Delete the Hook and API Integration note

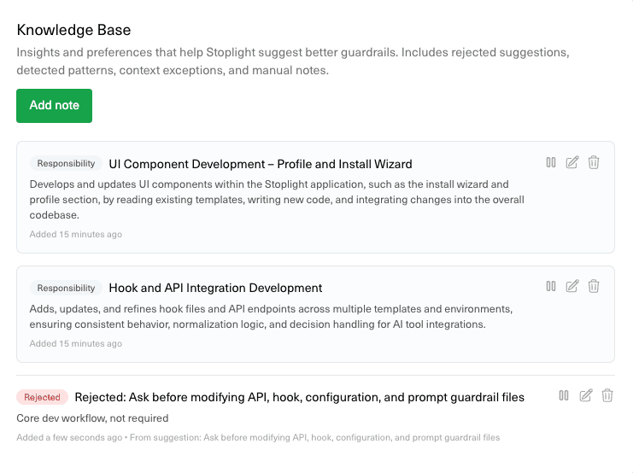click(x=594, y=286)
